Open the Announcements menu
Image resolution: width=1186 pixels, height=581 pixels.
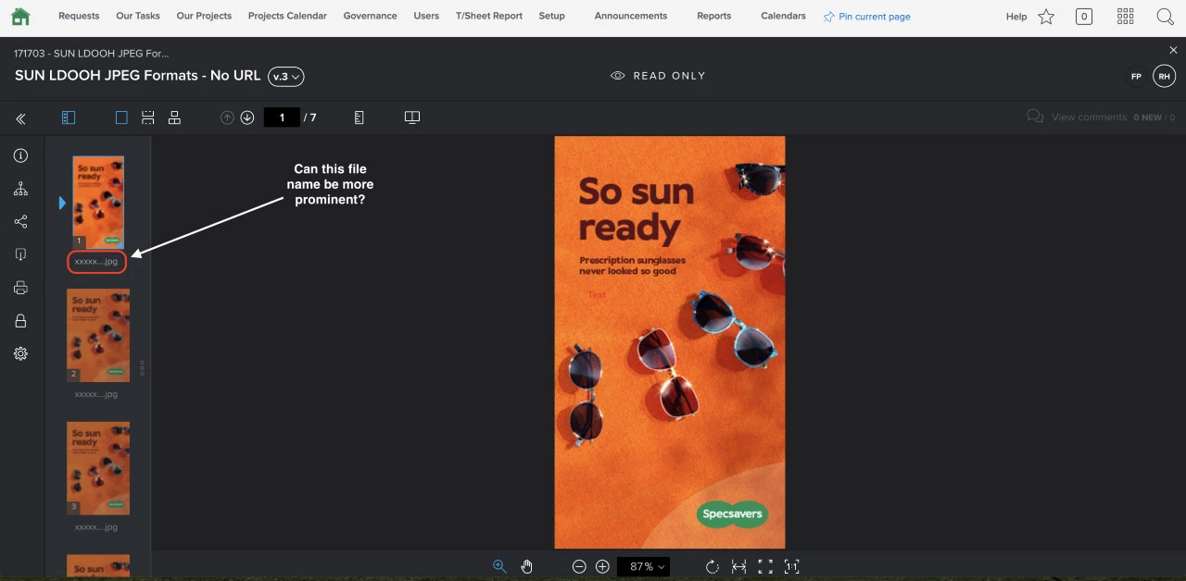(631, 16)
